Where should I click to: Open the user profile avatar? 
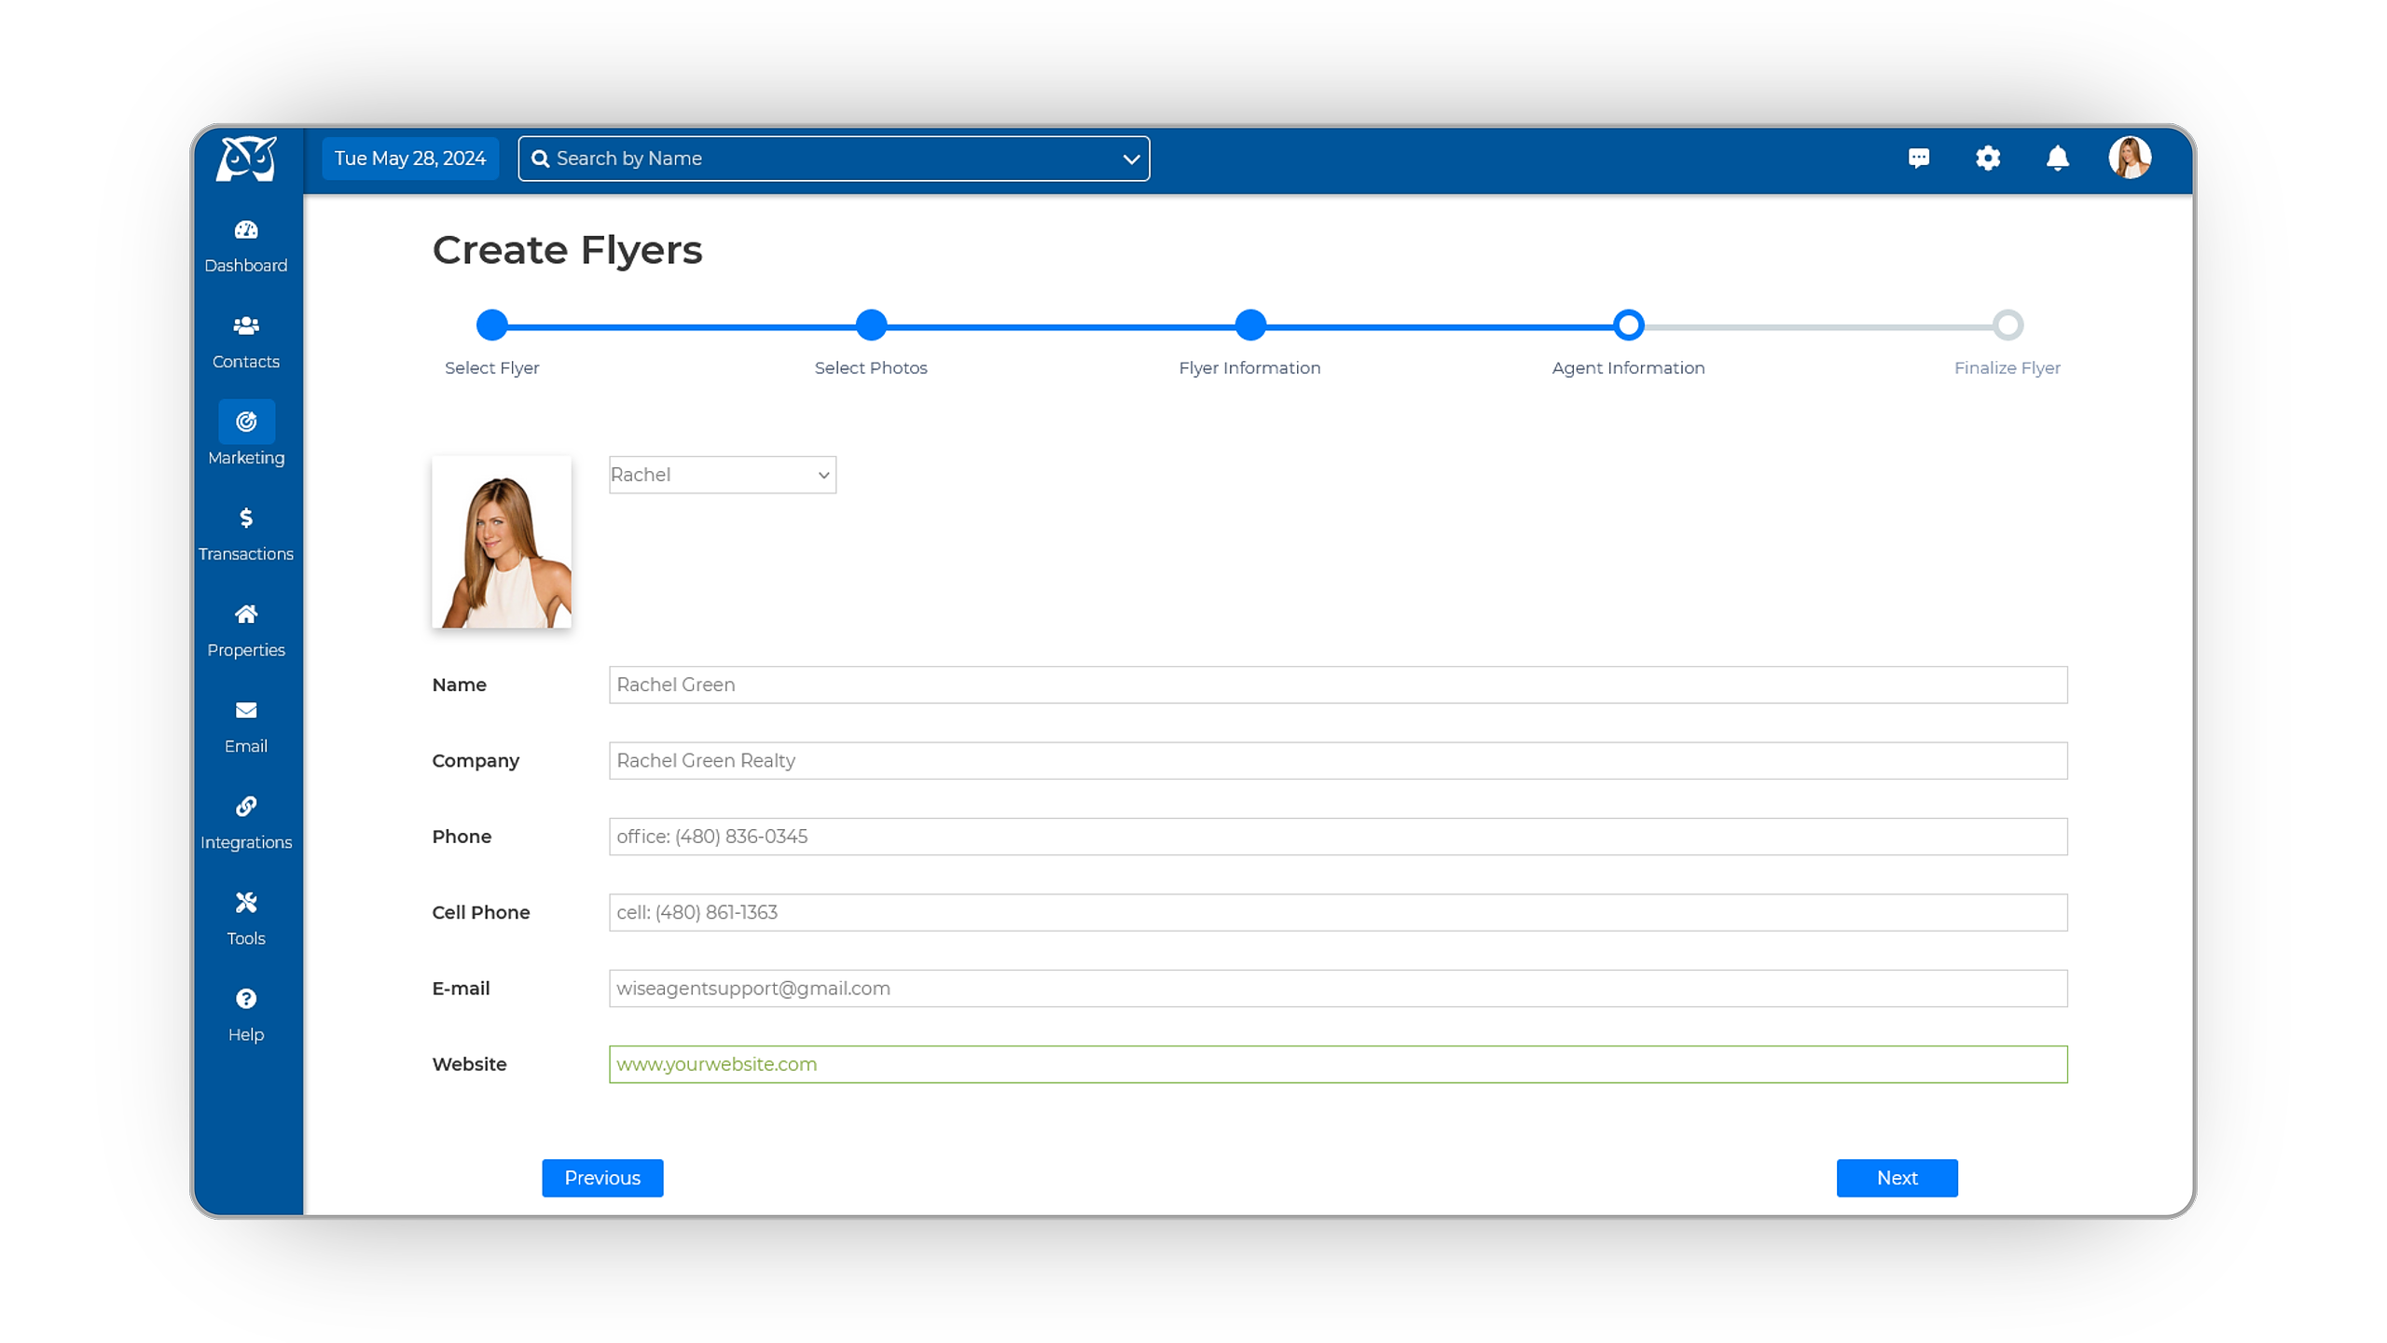coord(2130,158)
